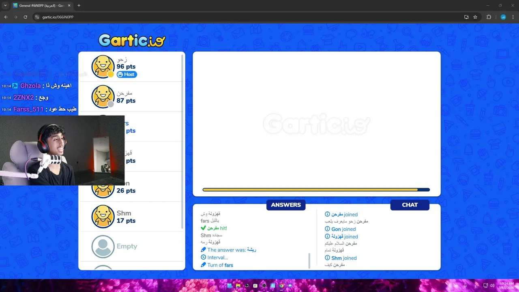The width and height of the screenshot is (519, 292).
Task: Click the info icon beside "Gon joined"
Action: [x=327, y=229]
